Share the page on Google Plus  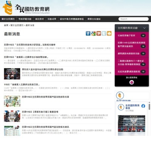pos(93,33)
